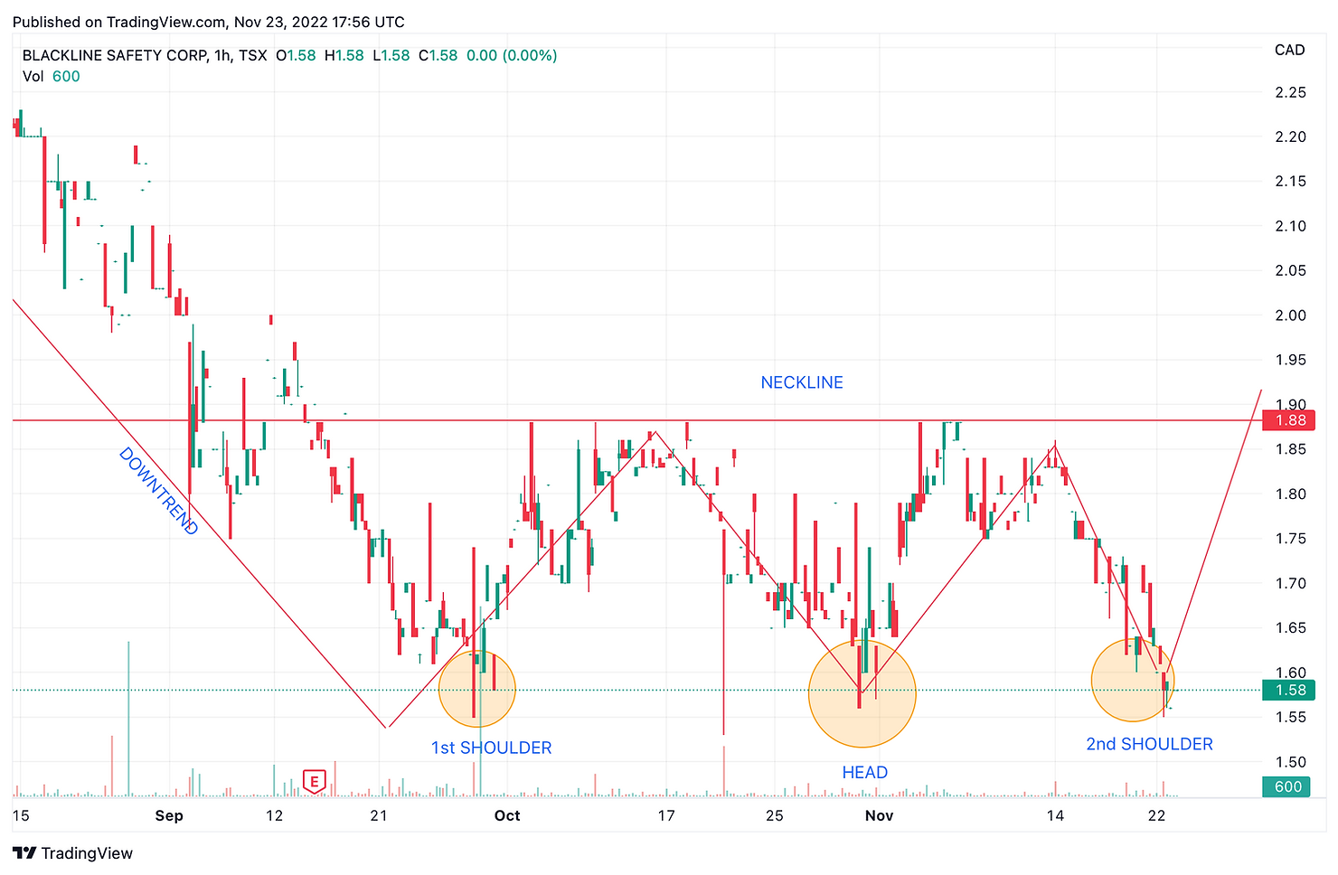Click the '17' date axis label

pyautogui.click(x=666, y=815)
